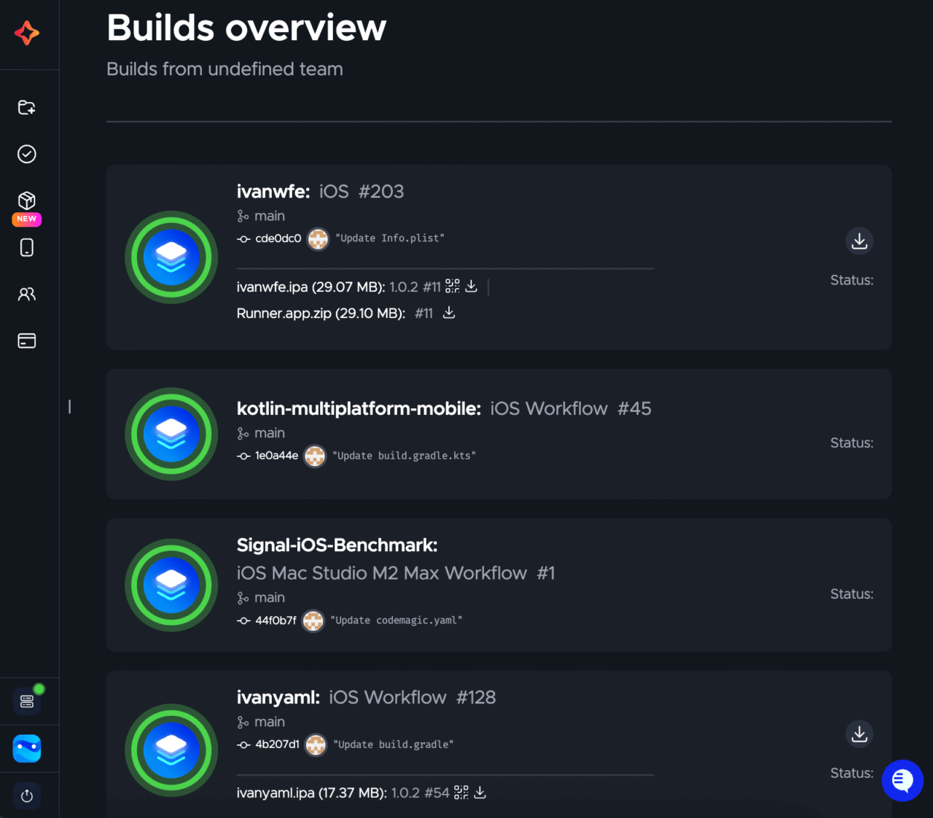Screen dimensions: 933x818
Task: Open the billing card icon
Action: point(27,340)
